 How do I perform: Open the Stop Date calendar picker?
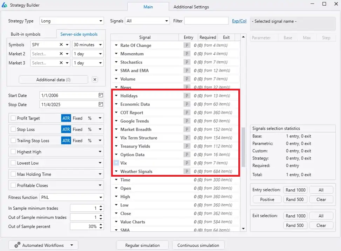(x=101, y=104)
